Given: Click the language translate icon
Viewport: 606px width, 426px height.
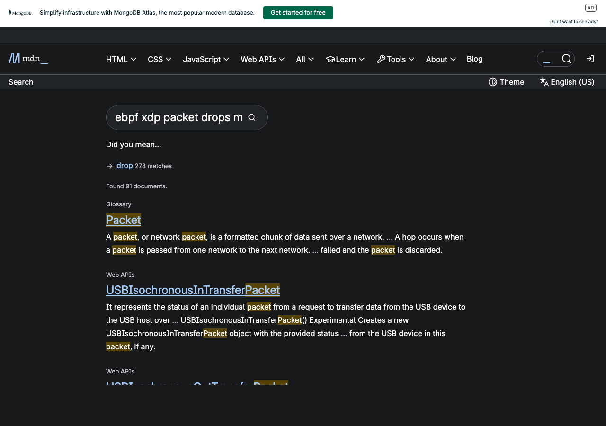Looking at the screenshot, I should point(544,82).
